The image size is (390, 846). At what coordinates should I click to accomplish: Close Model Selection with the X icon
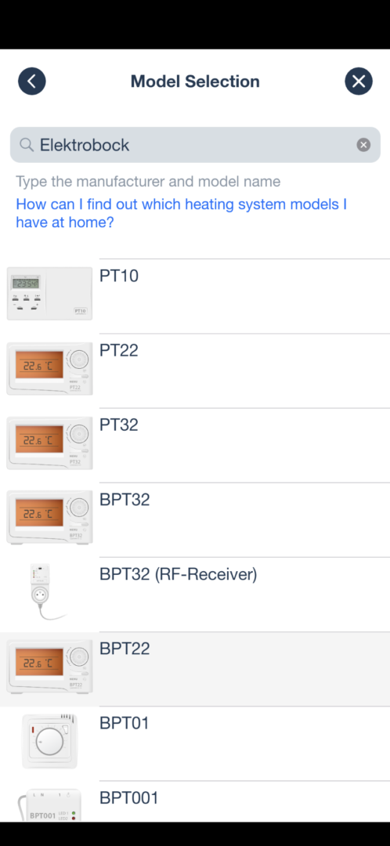click(x=359, y=81)
